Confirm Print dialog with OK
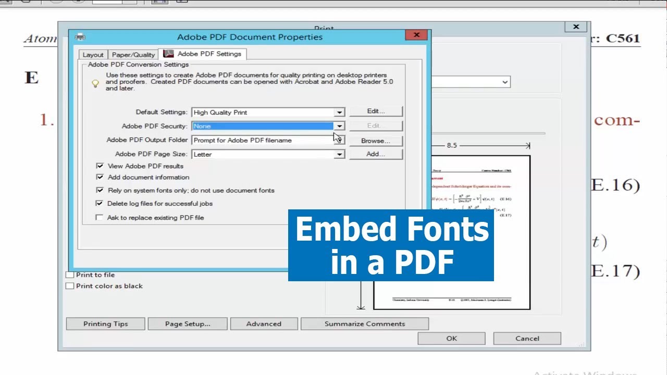This screenshot has height=375, width=667. pyautogui.click(x=451, y=339)
